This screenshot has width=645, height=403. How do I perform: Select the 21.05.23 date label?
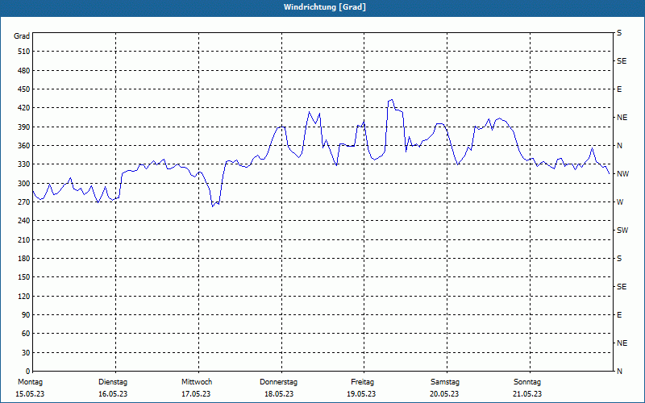(x=527, y=394)
